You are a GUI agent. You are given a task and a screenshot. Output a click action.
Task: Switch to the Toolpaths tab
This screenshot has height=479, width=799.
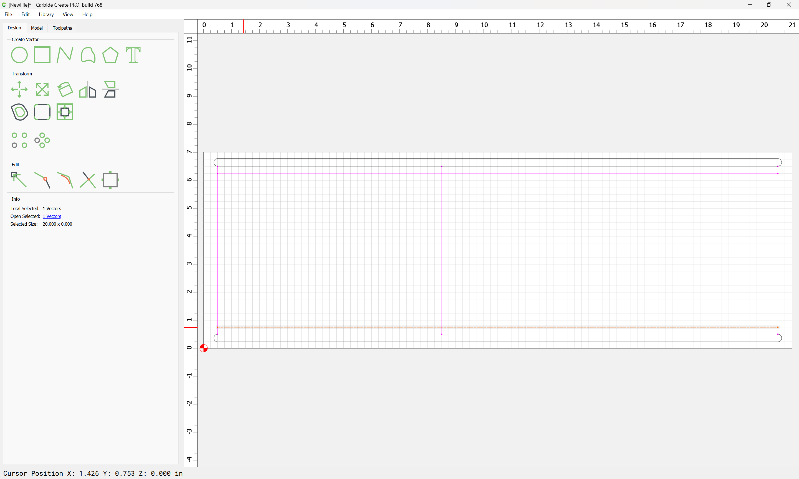pos(62,28)
